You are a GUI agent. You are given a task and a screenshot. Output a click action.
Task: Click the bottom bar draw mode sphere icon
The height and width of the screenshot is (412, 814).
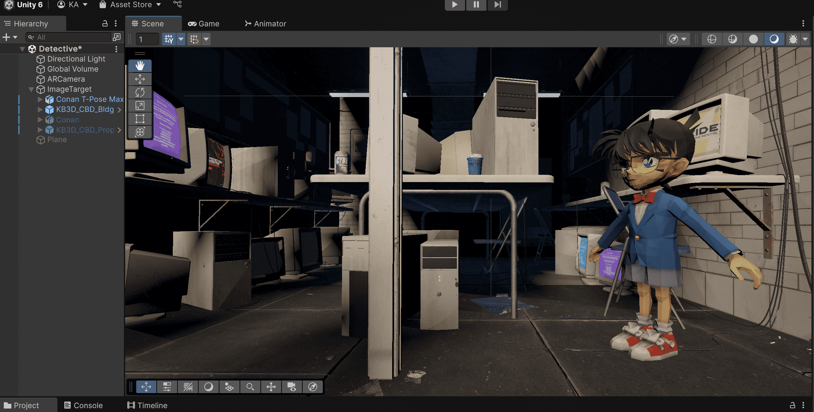point(209,387)
